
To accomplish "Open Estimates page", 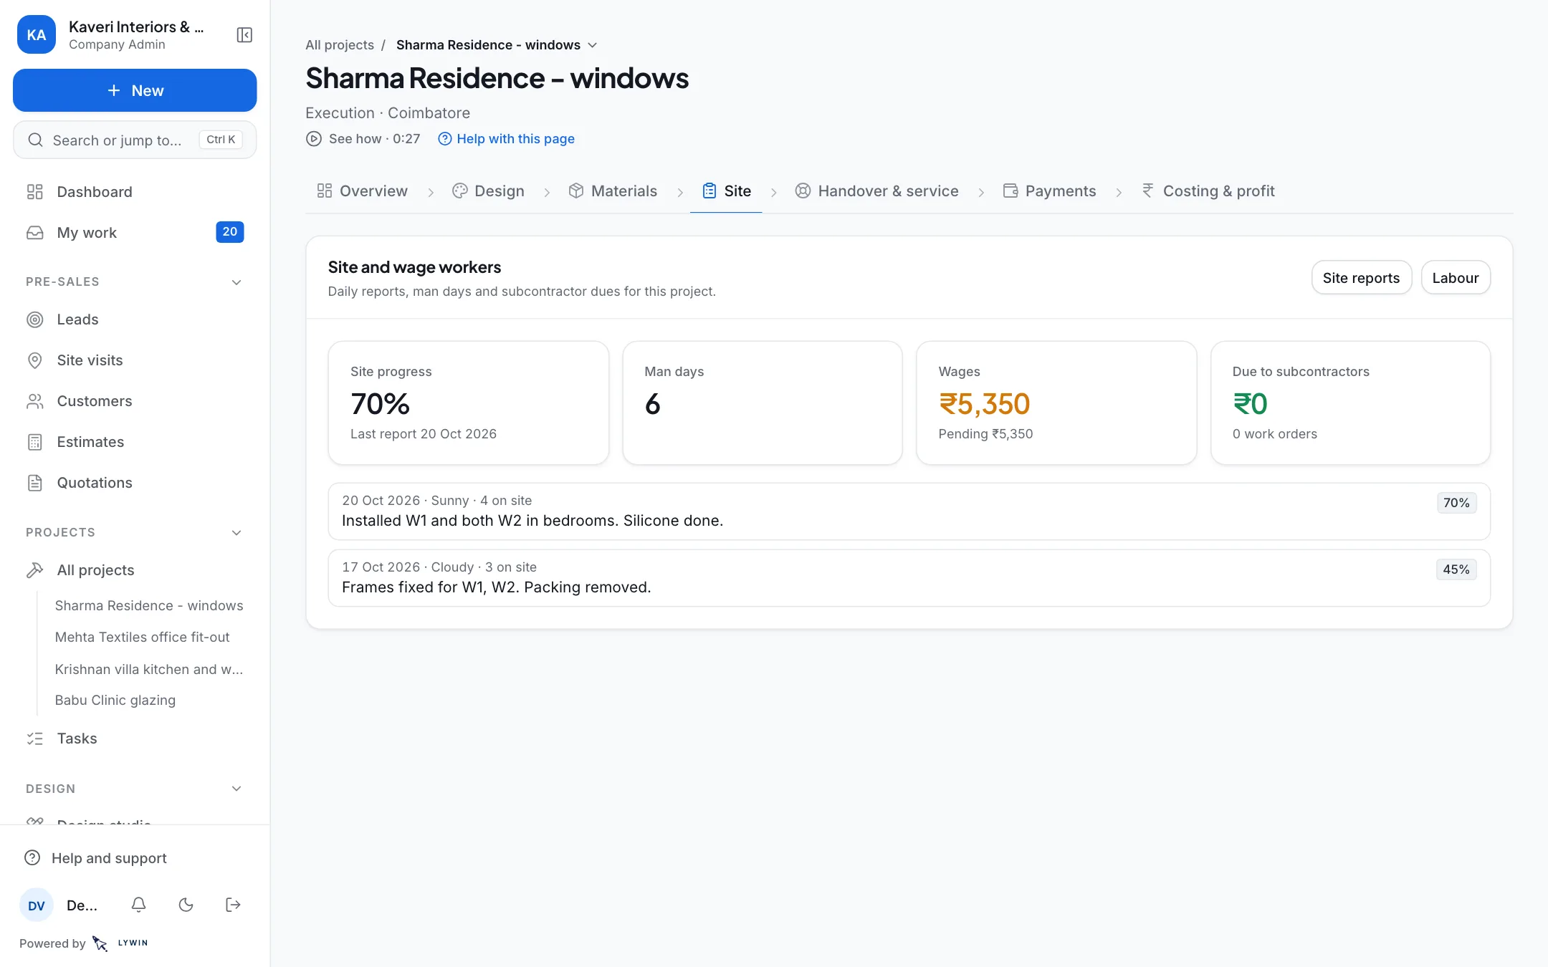I will click(x=135, y=442).
